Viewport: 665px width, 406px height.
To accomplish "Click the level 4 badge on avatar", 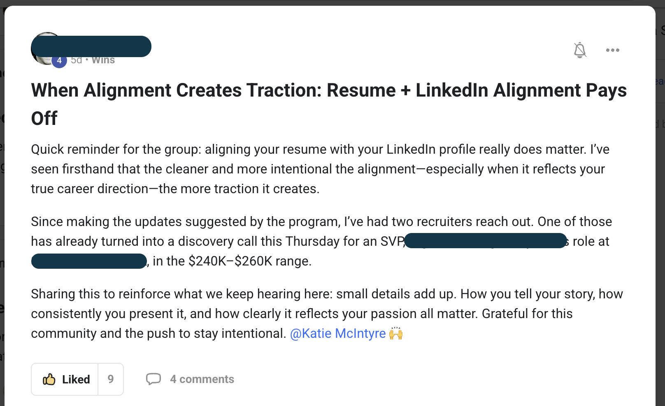I will click(x=59, y=61).
